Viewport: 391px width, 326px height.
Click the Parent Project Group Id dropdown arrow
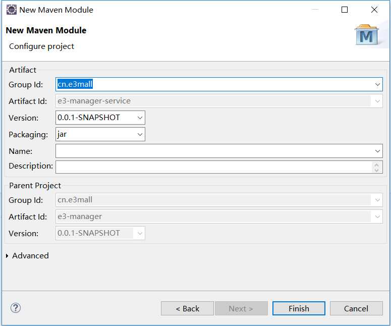(377, 200)
